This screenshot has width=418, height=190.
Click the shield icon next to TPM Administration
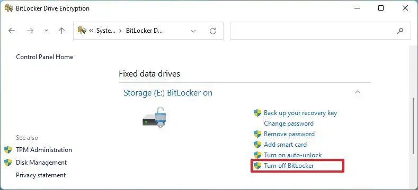[x=8, y=150]
